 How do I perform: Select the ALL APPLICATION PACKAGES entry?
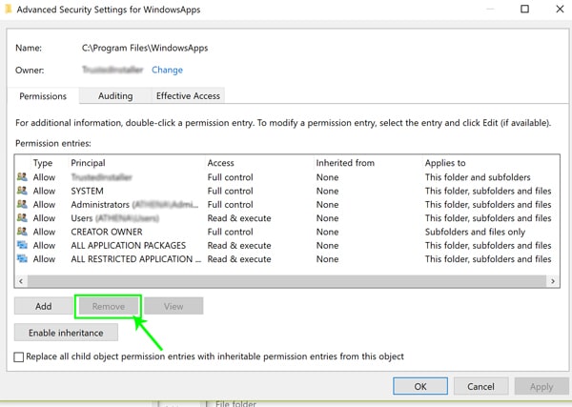[x=287, y=245]
